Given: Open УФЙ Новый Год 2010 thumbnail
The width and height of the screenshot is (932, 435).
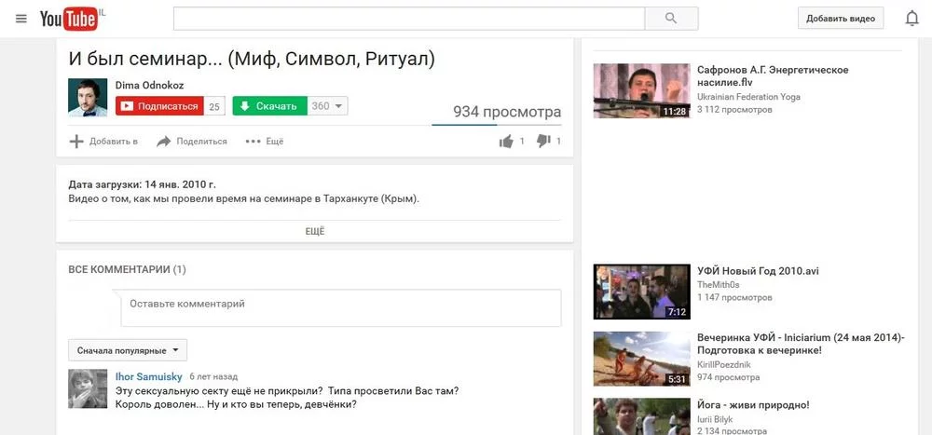Looking at the screenshot, I should pyautogui.click(x=642, y=292).
